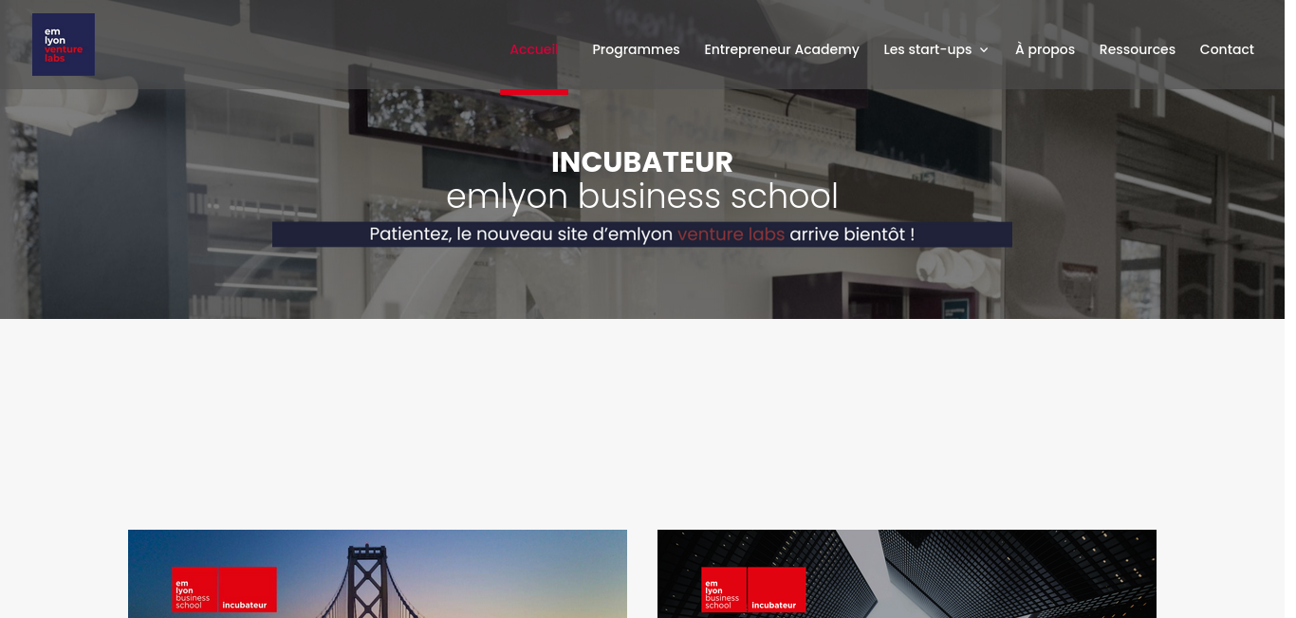Click emlyon business school logo on bridge card
The image size is (1296, 618).
(x=194, y=590)
